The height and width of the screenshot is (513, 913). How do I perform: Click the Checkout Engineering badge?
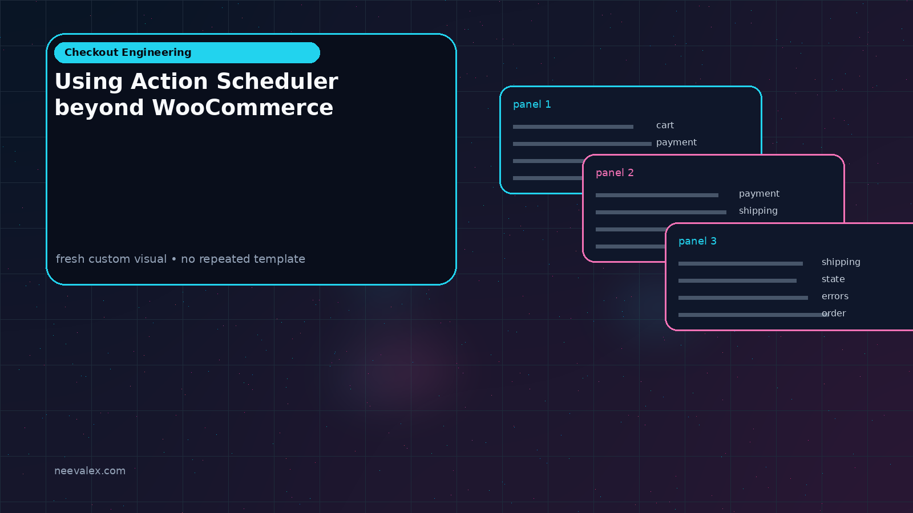tap(187, 52)
